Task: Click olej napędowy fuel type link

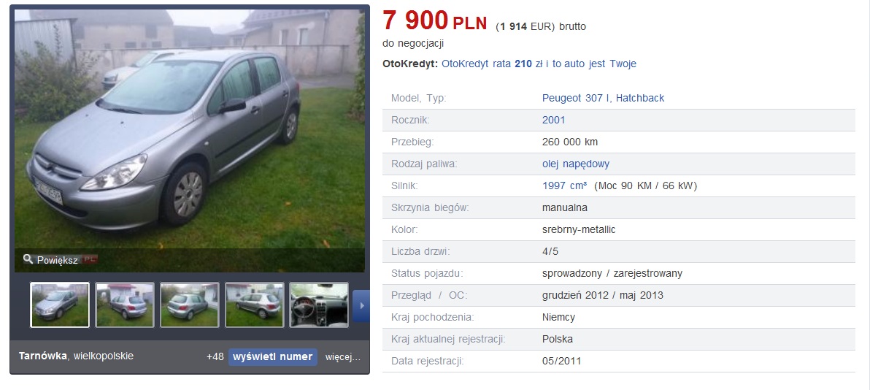Action: point(575,164)
